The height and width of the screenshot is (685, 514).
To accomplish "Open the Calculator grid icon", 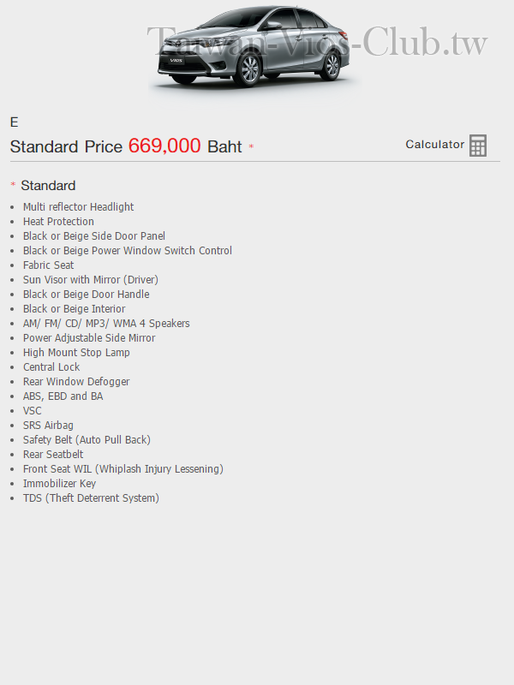I will tap(478, 146).
